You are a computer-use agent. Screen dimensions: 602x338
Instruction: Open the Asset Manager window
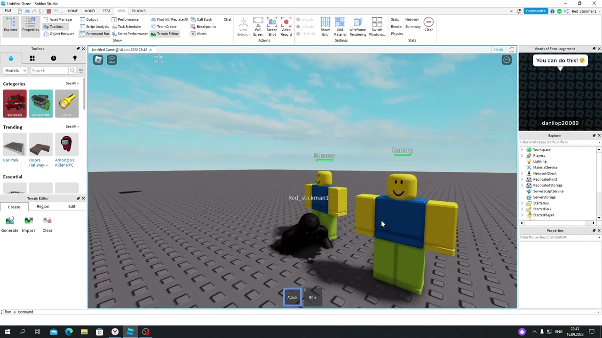58,19
